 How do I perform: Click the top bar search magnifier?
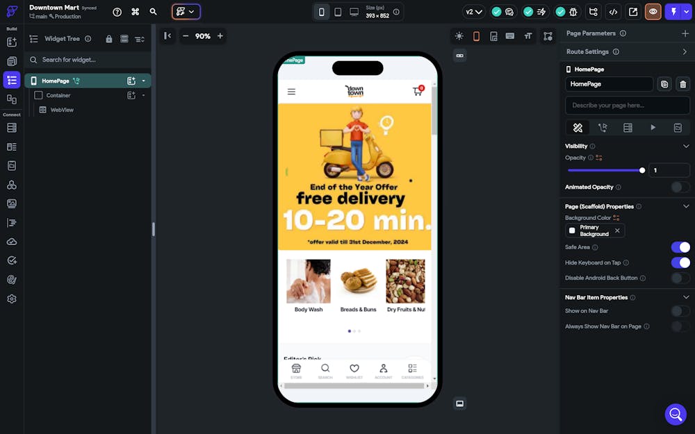pyautogui.click(x=154, y=12)
